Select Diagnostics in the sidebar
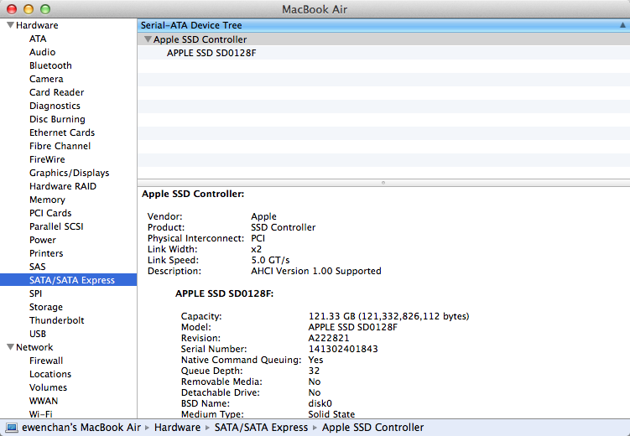The width and height of the screenshot is (630, 436). [55, 106]
